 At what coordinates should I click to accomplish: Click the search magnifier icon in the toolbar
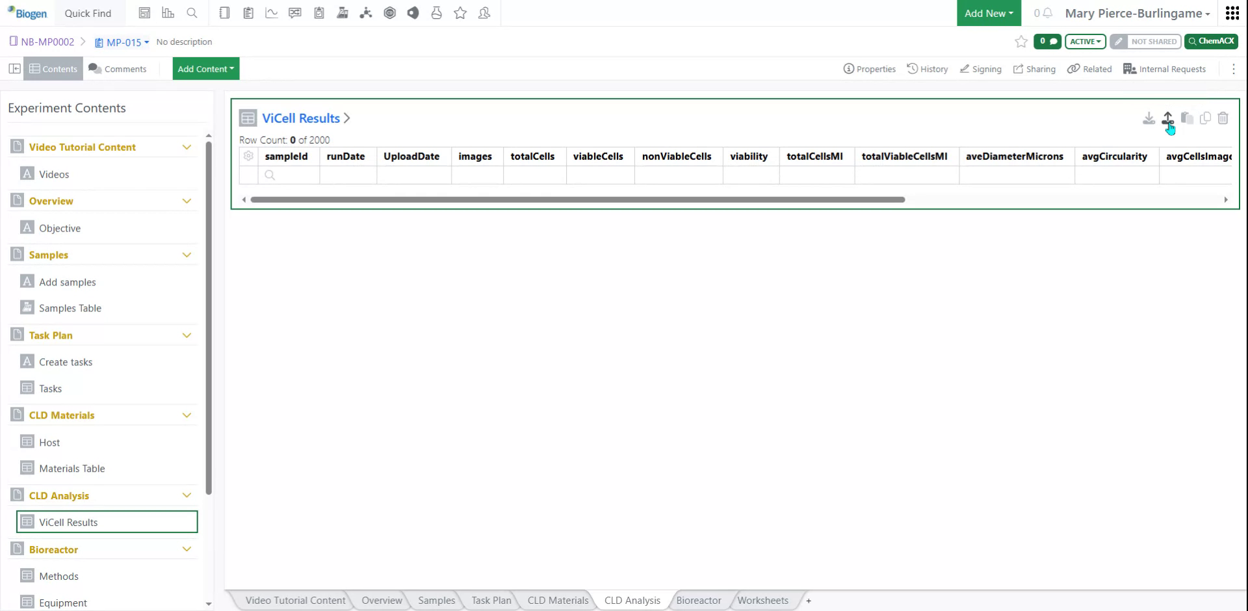click(192, 13)
